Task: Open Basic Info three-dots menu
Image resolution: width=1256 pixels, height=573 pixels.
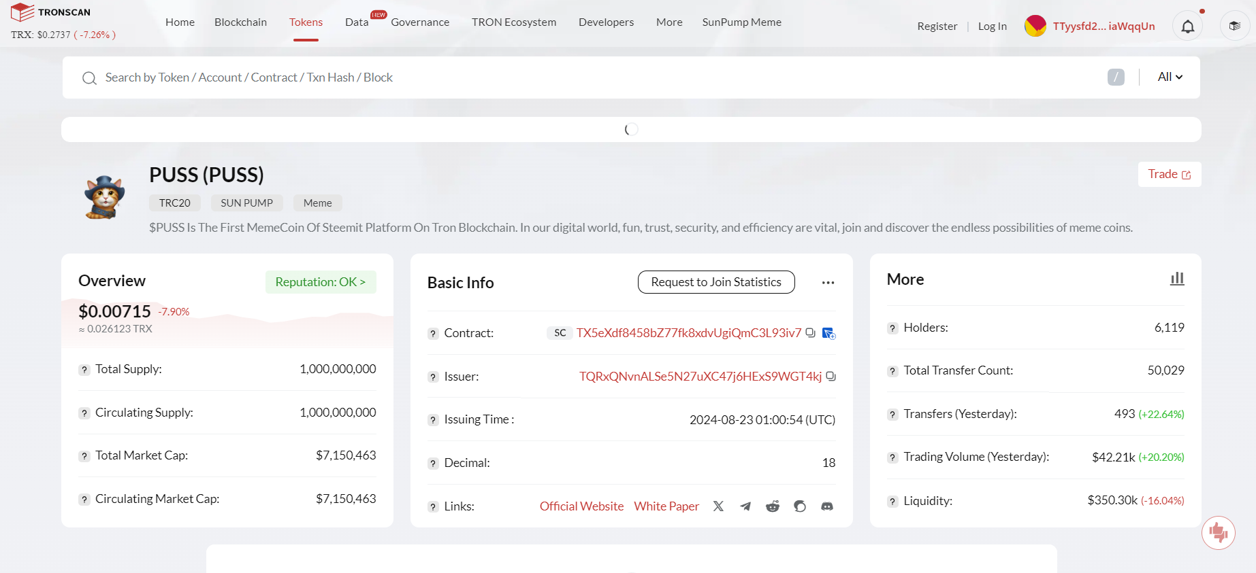Action: tap(828, 283)
